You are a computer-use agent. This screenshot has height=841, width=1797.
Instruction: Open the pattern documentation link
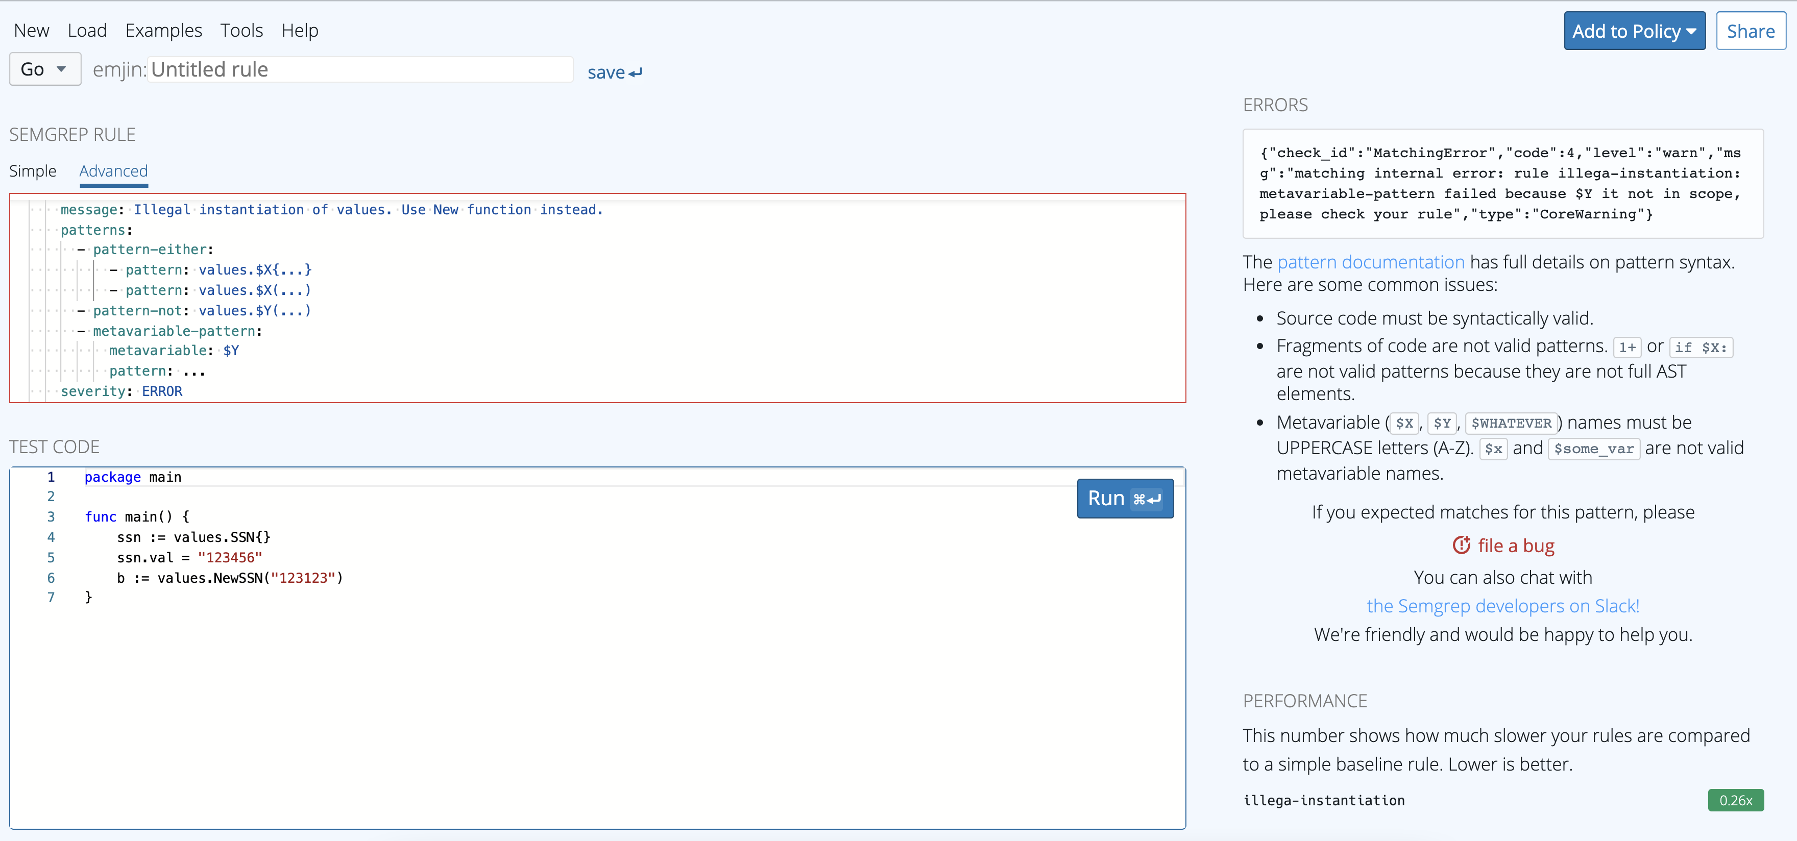coord(1371,261)
